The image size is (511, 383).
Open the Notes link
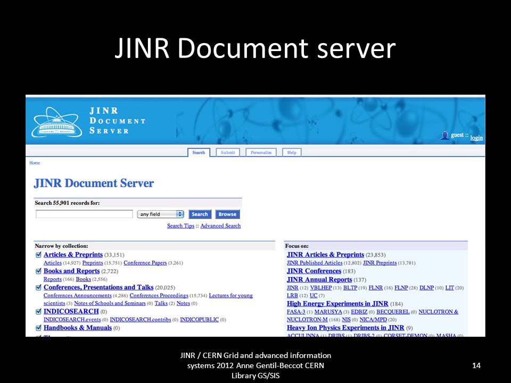(183, 303)
